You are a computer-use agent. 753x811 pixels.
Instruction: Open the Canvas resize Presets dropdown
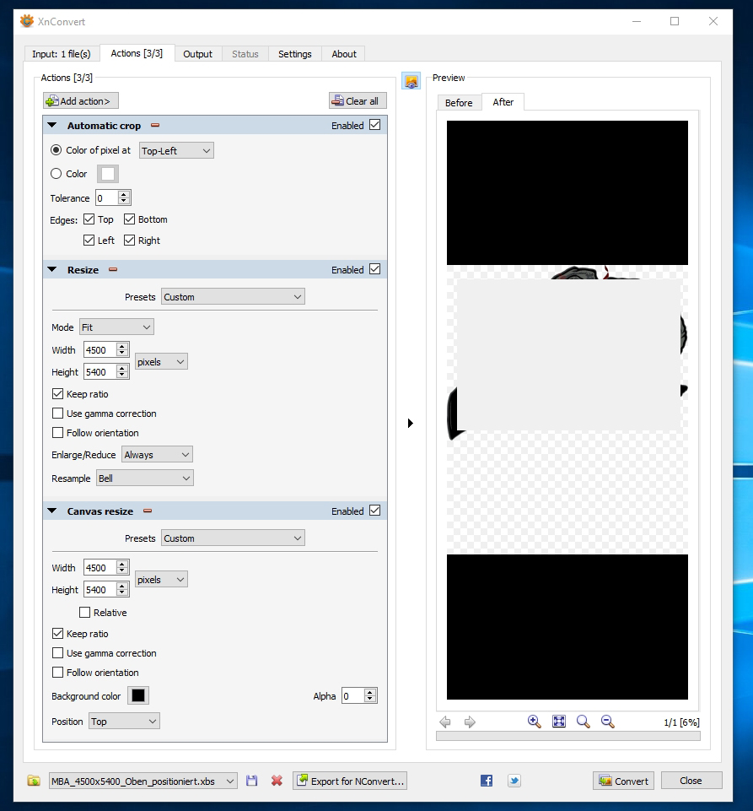[x=233, y=538]
